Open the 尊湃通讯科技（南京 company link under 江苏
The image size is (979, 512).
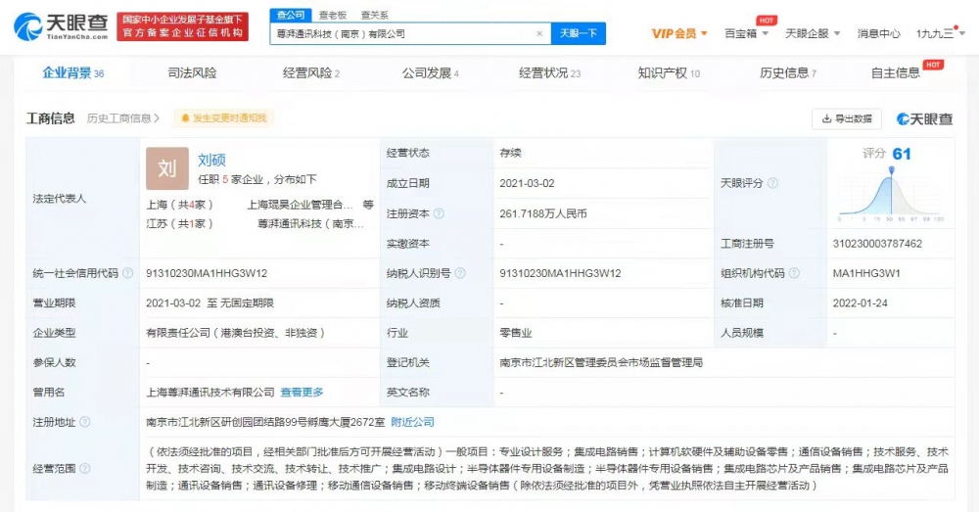pyautogui.click(x=310, y=223)
